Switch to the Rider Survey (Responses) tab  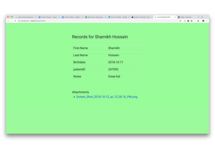tap(96, 17)
